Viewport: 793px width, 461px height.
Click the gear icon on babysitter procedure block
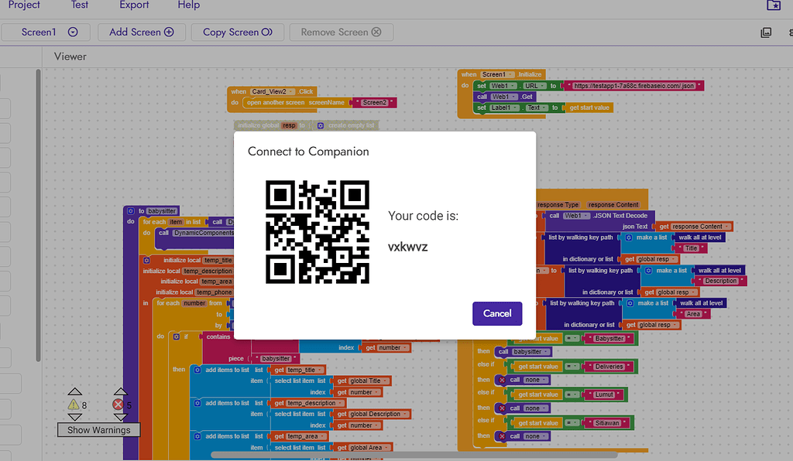(x=130, y=211)
